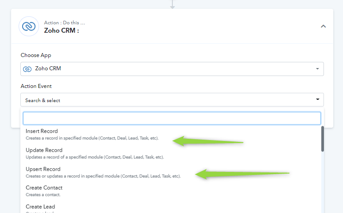The width and height of the screenshot is (343, 213).
Task: Select the Insert Record option
Action: [171, 134]
